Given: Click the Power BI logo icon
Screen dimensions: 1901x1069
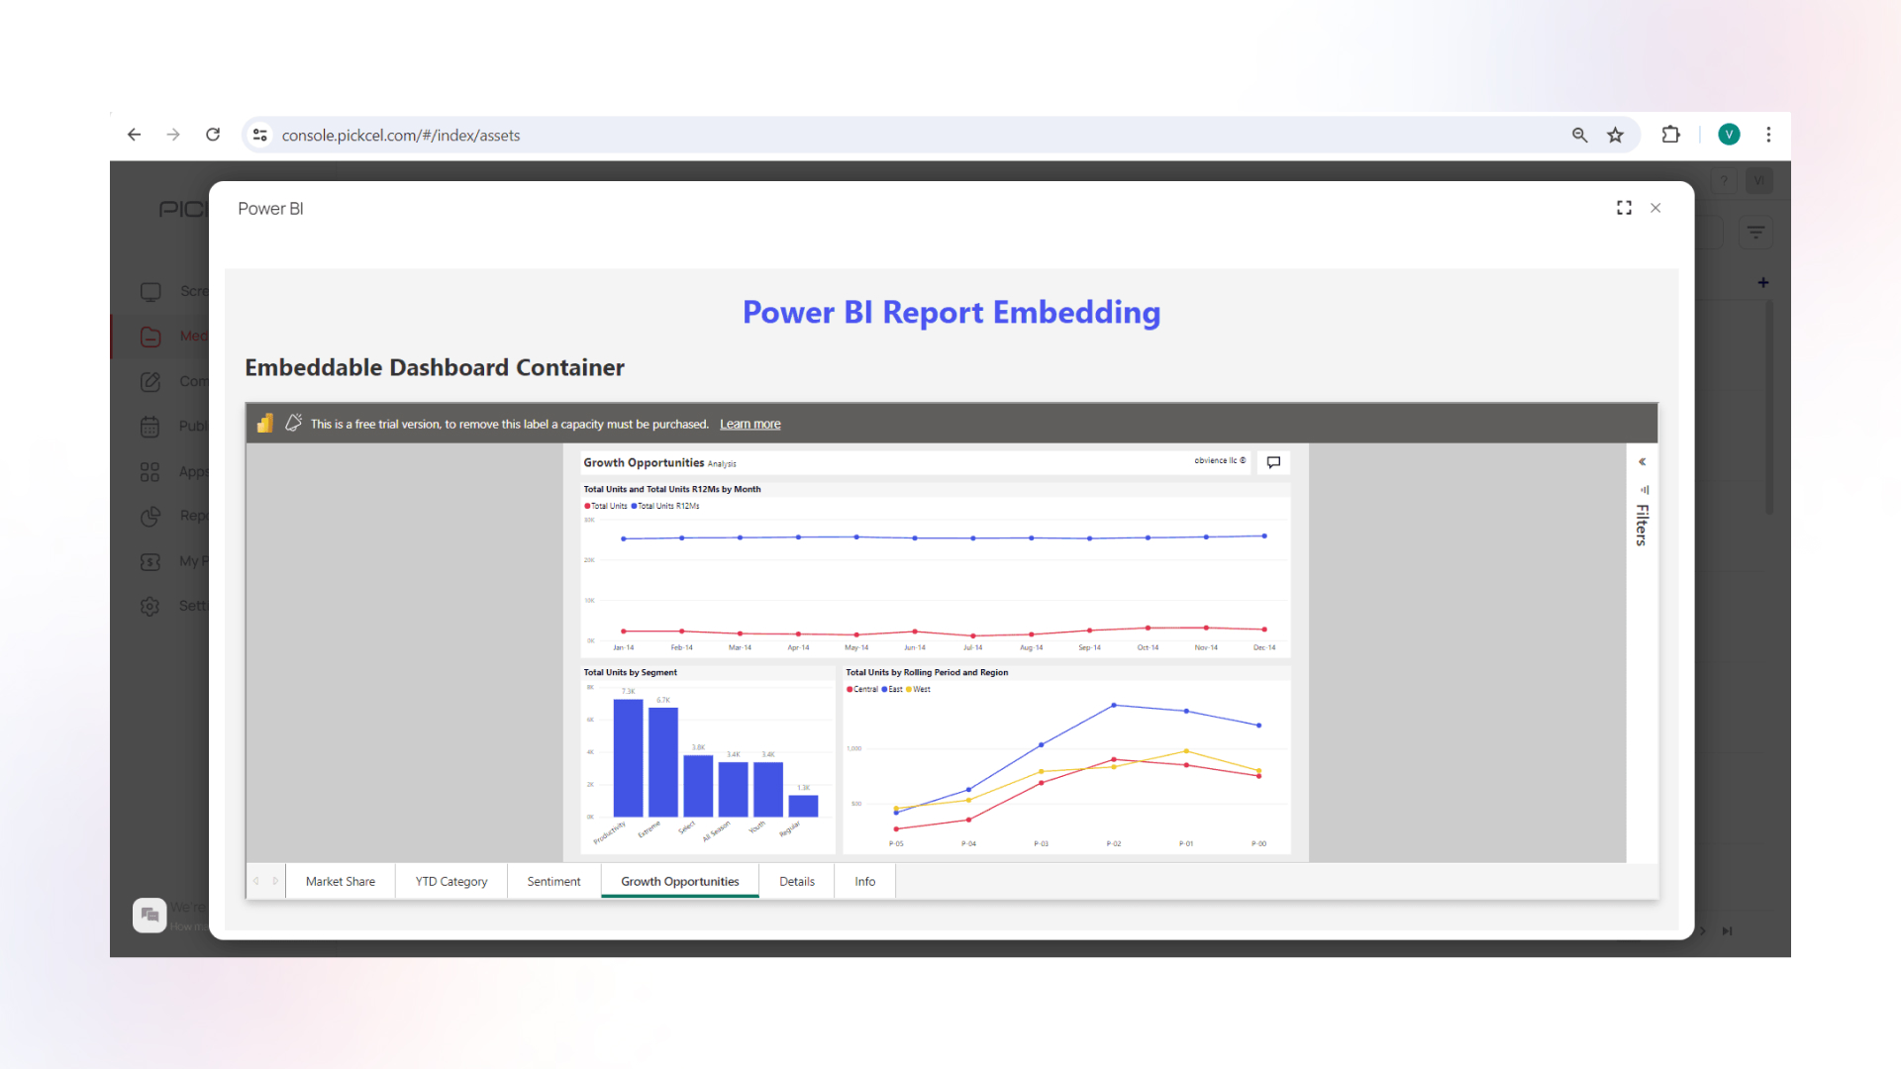Looking at the screenshot, I should (x=264, y=424).
